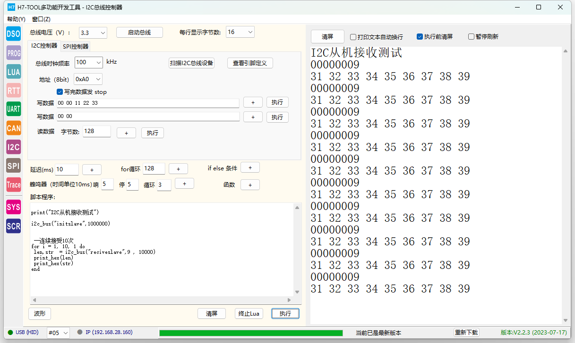Enable 打印文本自动换行 checkbox
The width and height of the screenshot is (575, 343).
pos(353,37)
